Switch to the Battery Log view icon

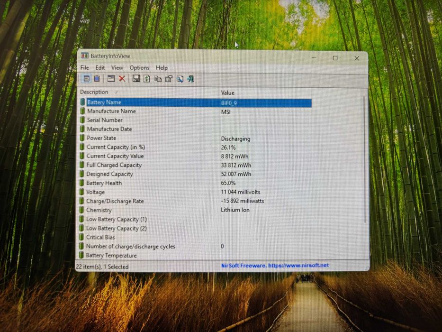point(97,78)
